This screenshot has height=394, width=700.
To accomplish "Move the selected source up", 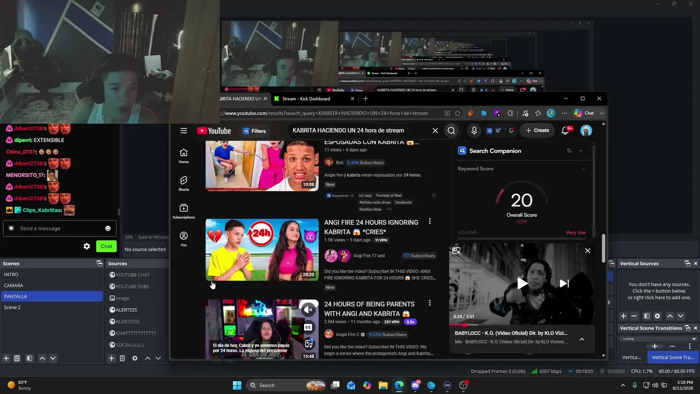I will [x=147, y=358].
